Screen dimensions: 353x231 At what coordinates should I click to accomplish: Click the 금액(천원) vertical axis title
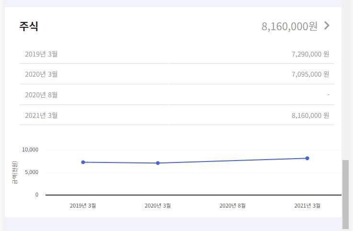[15, 173]
